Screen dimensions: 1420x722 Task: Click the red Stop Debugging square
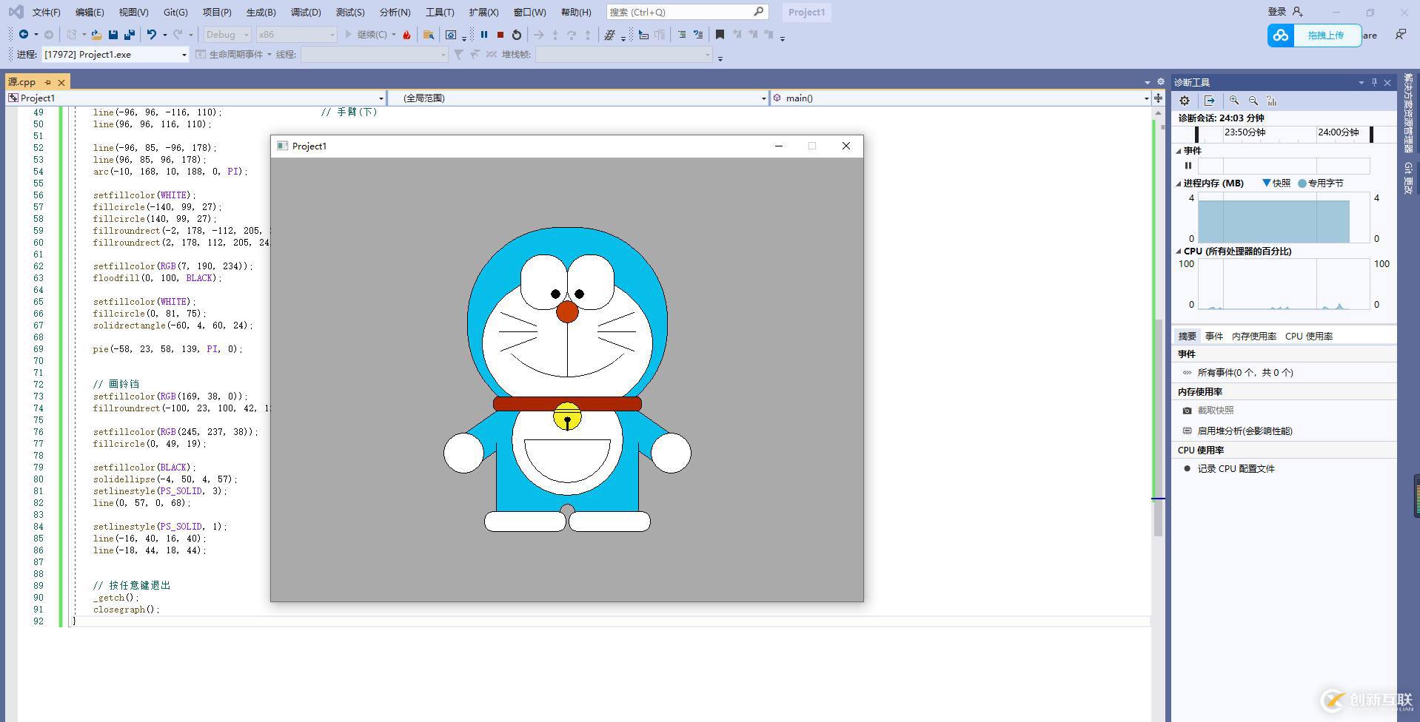coord(500,35)
